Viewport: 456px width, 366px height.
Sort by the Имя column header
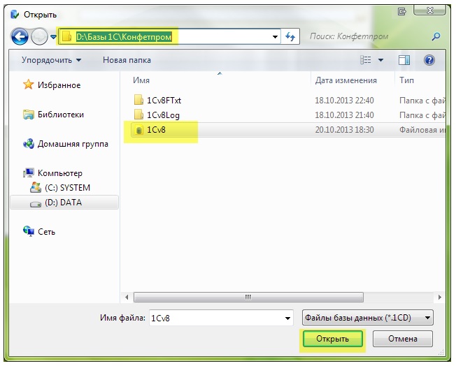[x=141, y=80]
